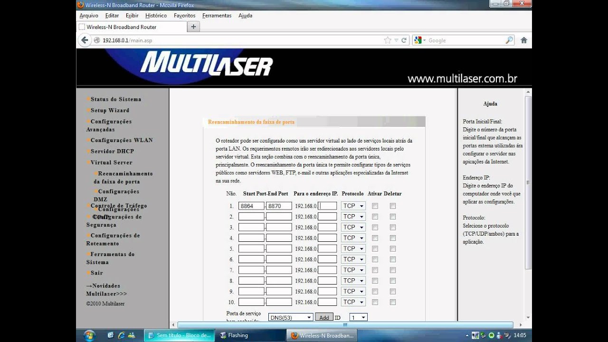Tick the Deletar checkbox in row 6
The height and width of the screenshot is (342, 608).
(x=393, y=259)
